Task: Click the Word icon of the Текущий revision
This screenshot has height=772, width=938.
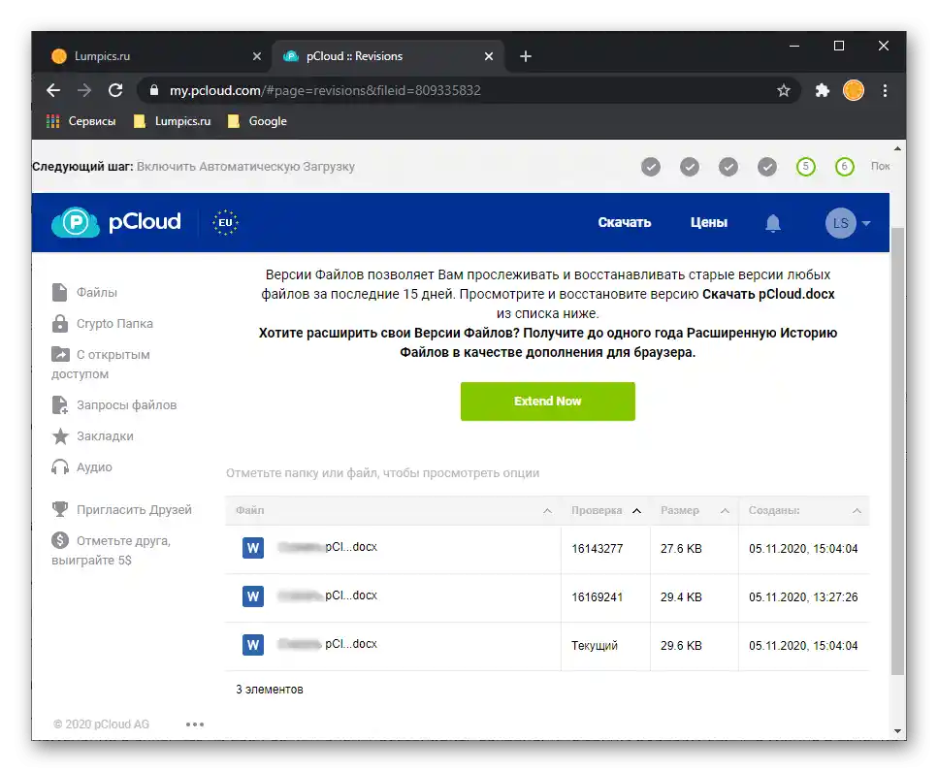Action: (x=253, y=645)
